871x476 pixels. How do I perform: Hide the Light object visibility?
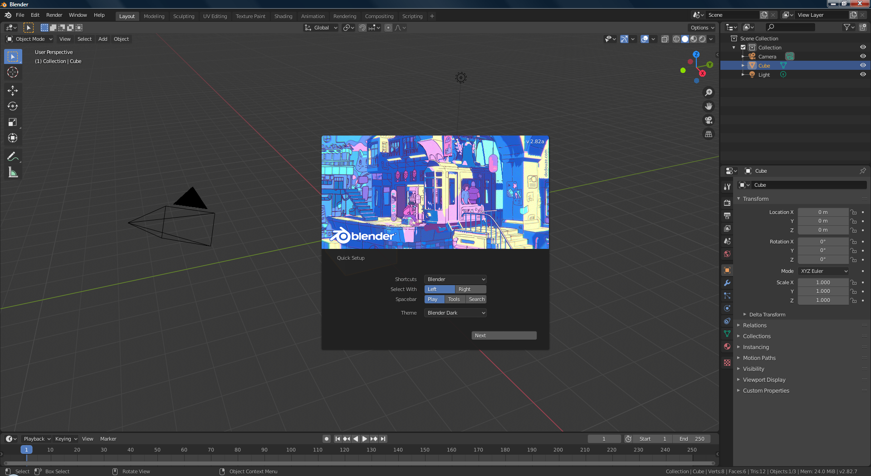point(863,74)
